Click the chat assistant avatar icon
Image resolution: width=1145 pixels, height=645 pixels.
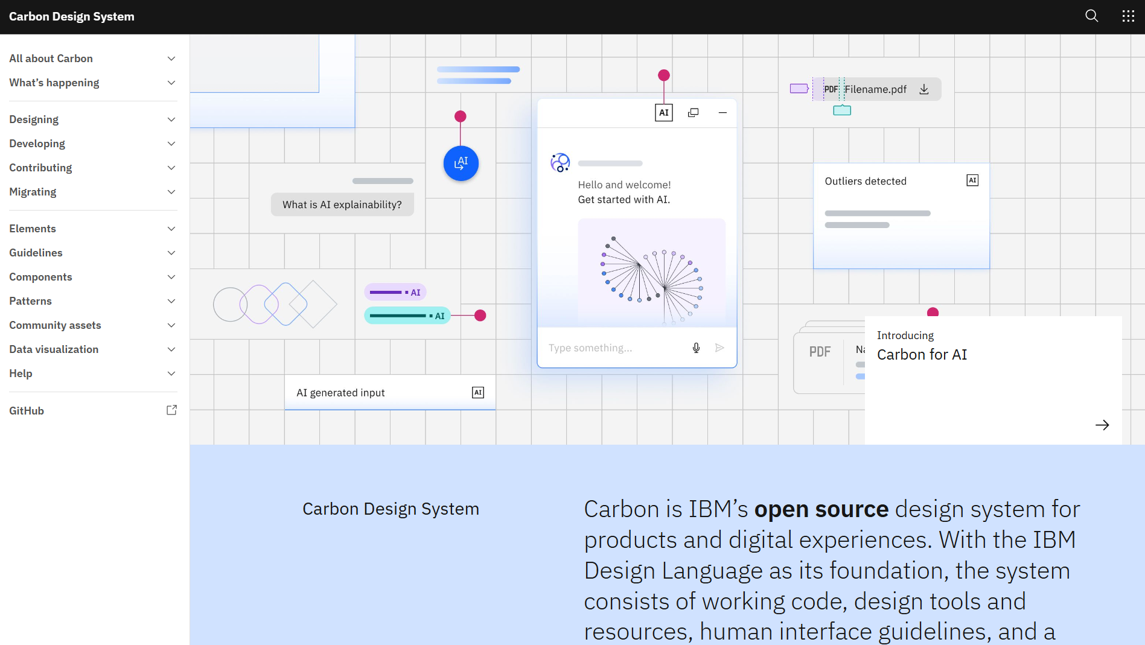point(560,162)
